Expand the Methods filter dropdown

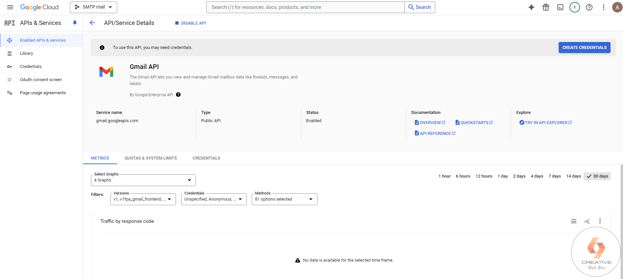click(285, 199)
